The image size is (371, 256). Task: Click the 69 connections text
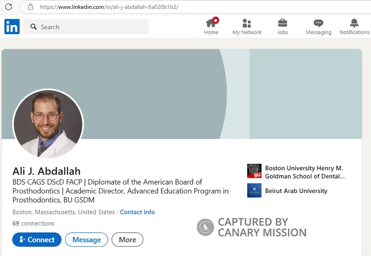[x=33, y=224]
